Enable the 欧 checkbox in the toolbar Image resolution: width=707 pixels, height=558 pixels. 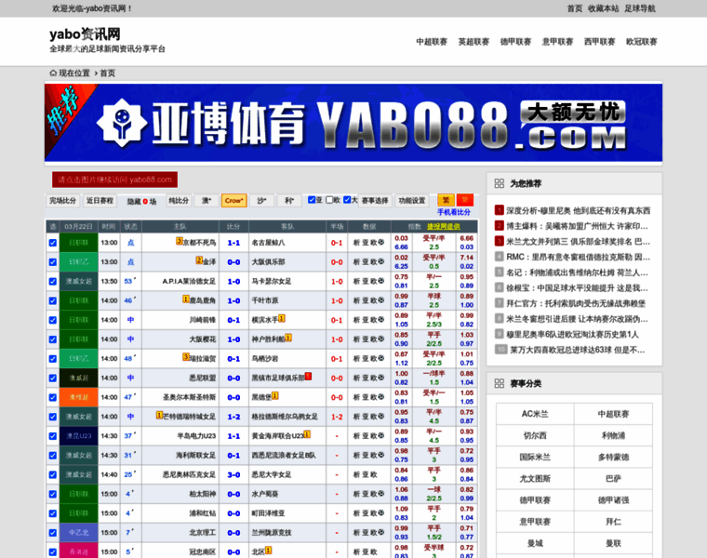tap(329, 200)
